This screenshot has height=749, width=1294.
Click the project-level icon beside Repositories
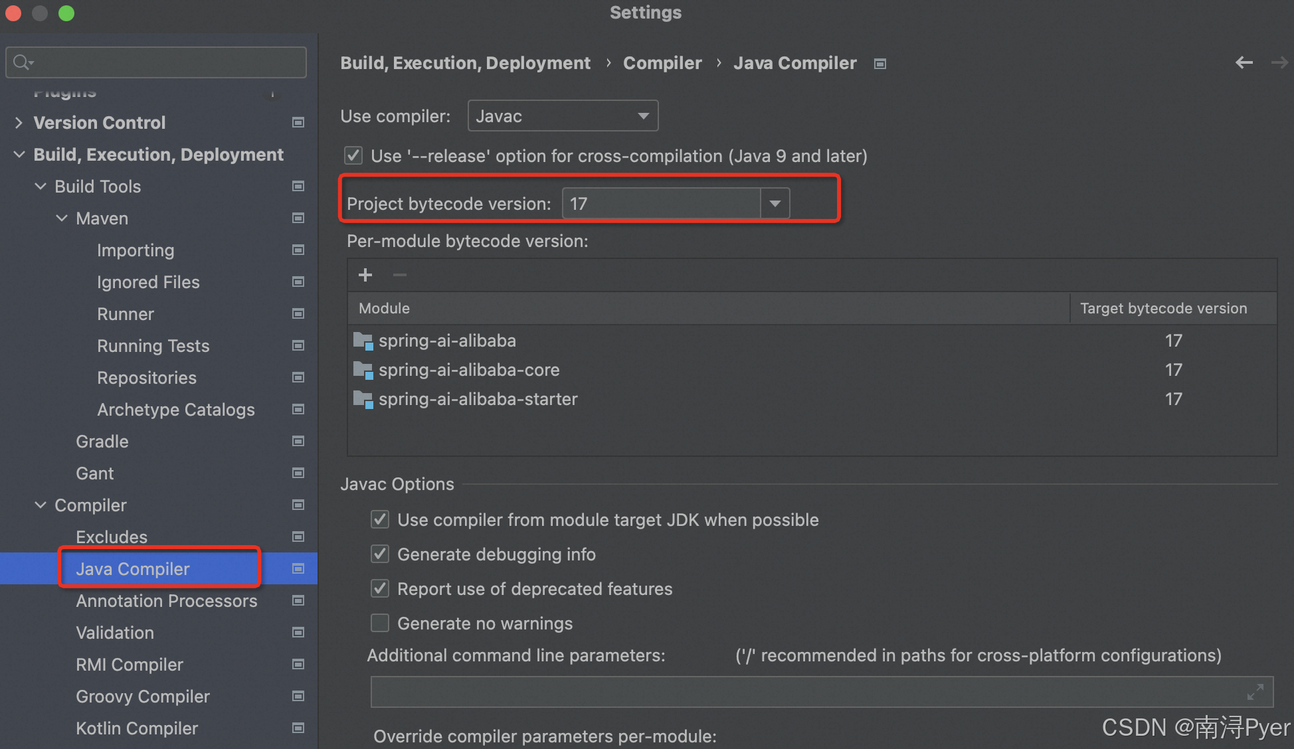(298, 377)
